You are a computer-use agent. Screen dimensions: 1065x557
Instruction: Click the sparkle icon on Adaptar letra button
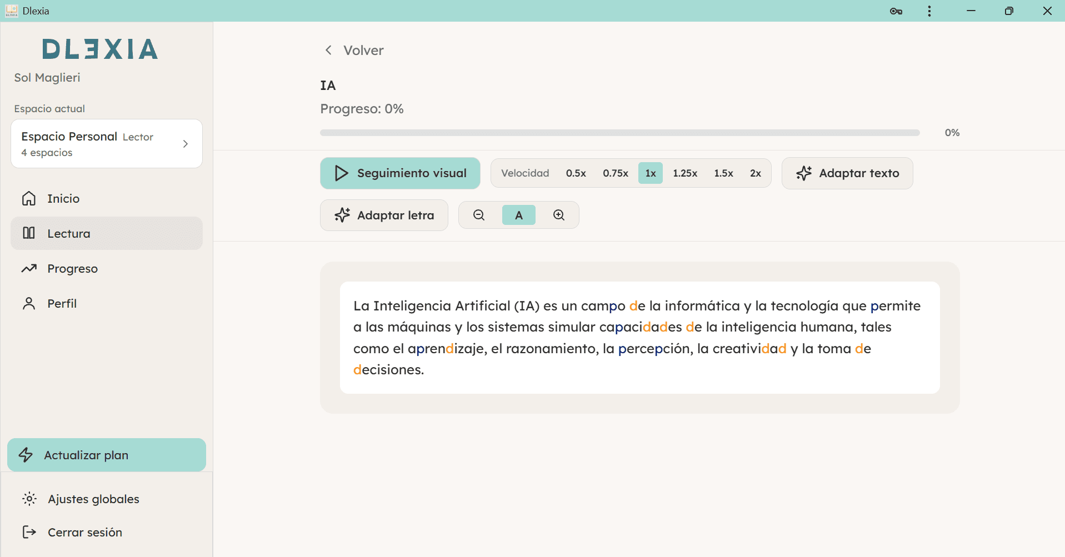click(x=342, y=215)
